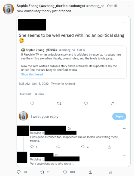Like the first reply with 4 likes
134x176 pixels.
83,147
